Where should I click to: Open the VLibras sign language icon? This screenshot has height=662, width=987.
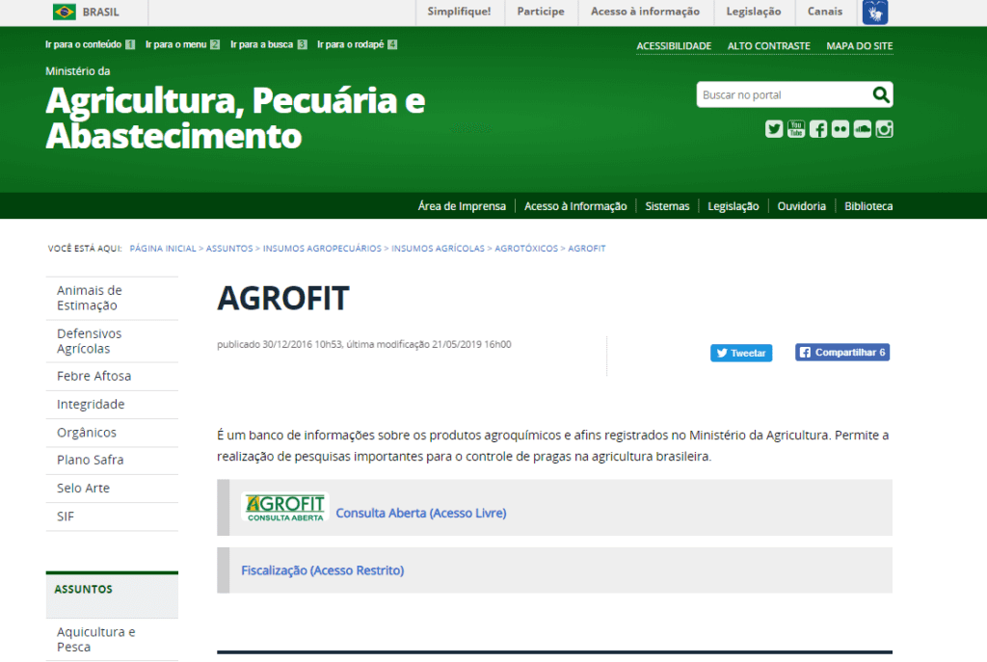[874, 13]
